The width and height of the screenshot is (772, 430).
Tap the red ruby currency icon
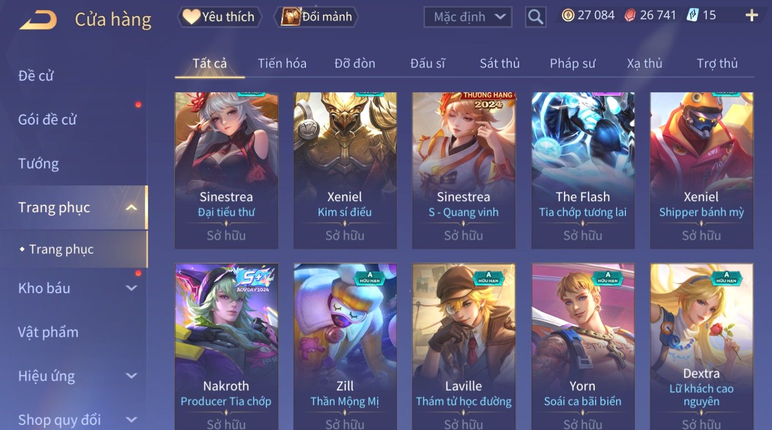click(x=630, y=15)
